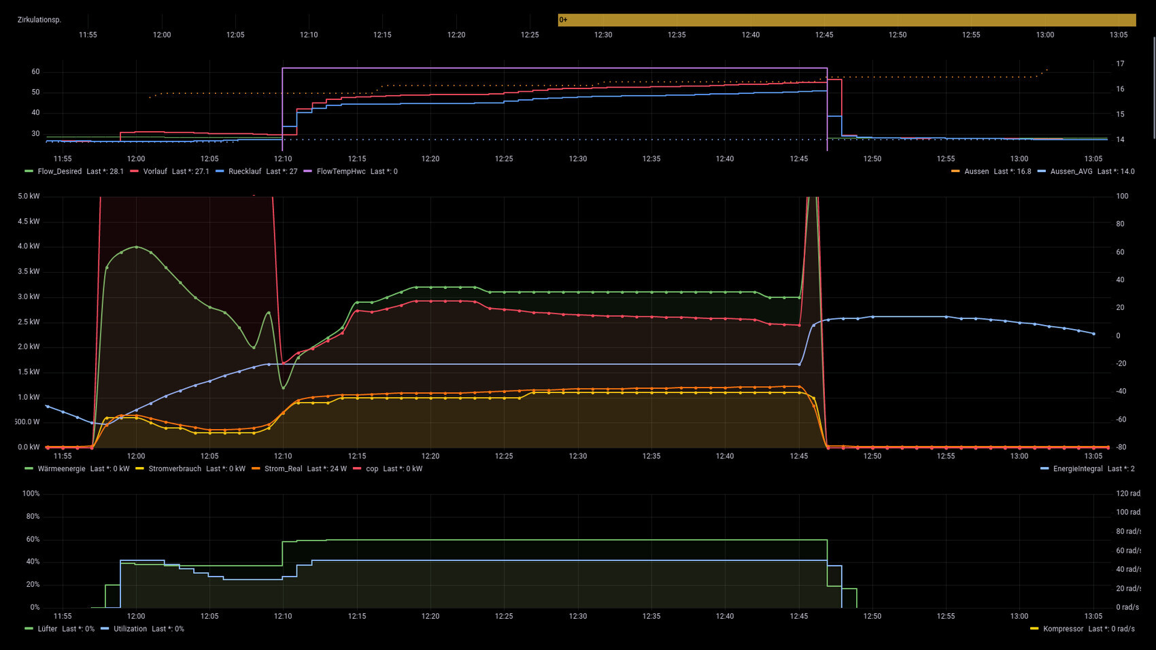1156x650 pixels.
Task: Toggle the Ruecklauf legend label
Action: [x=245, y=171]
